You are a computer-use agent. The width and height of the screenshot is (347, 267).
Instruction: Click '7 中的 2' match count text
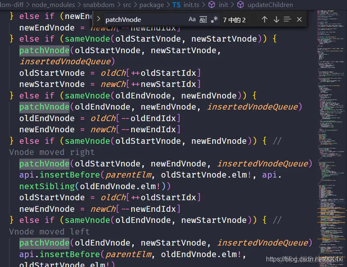(234, 20)
